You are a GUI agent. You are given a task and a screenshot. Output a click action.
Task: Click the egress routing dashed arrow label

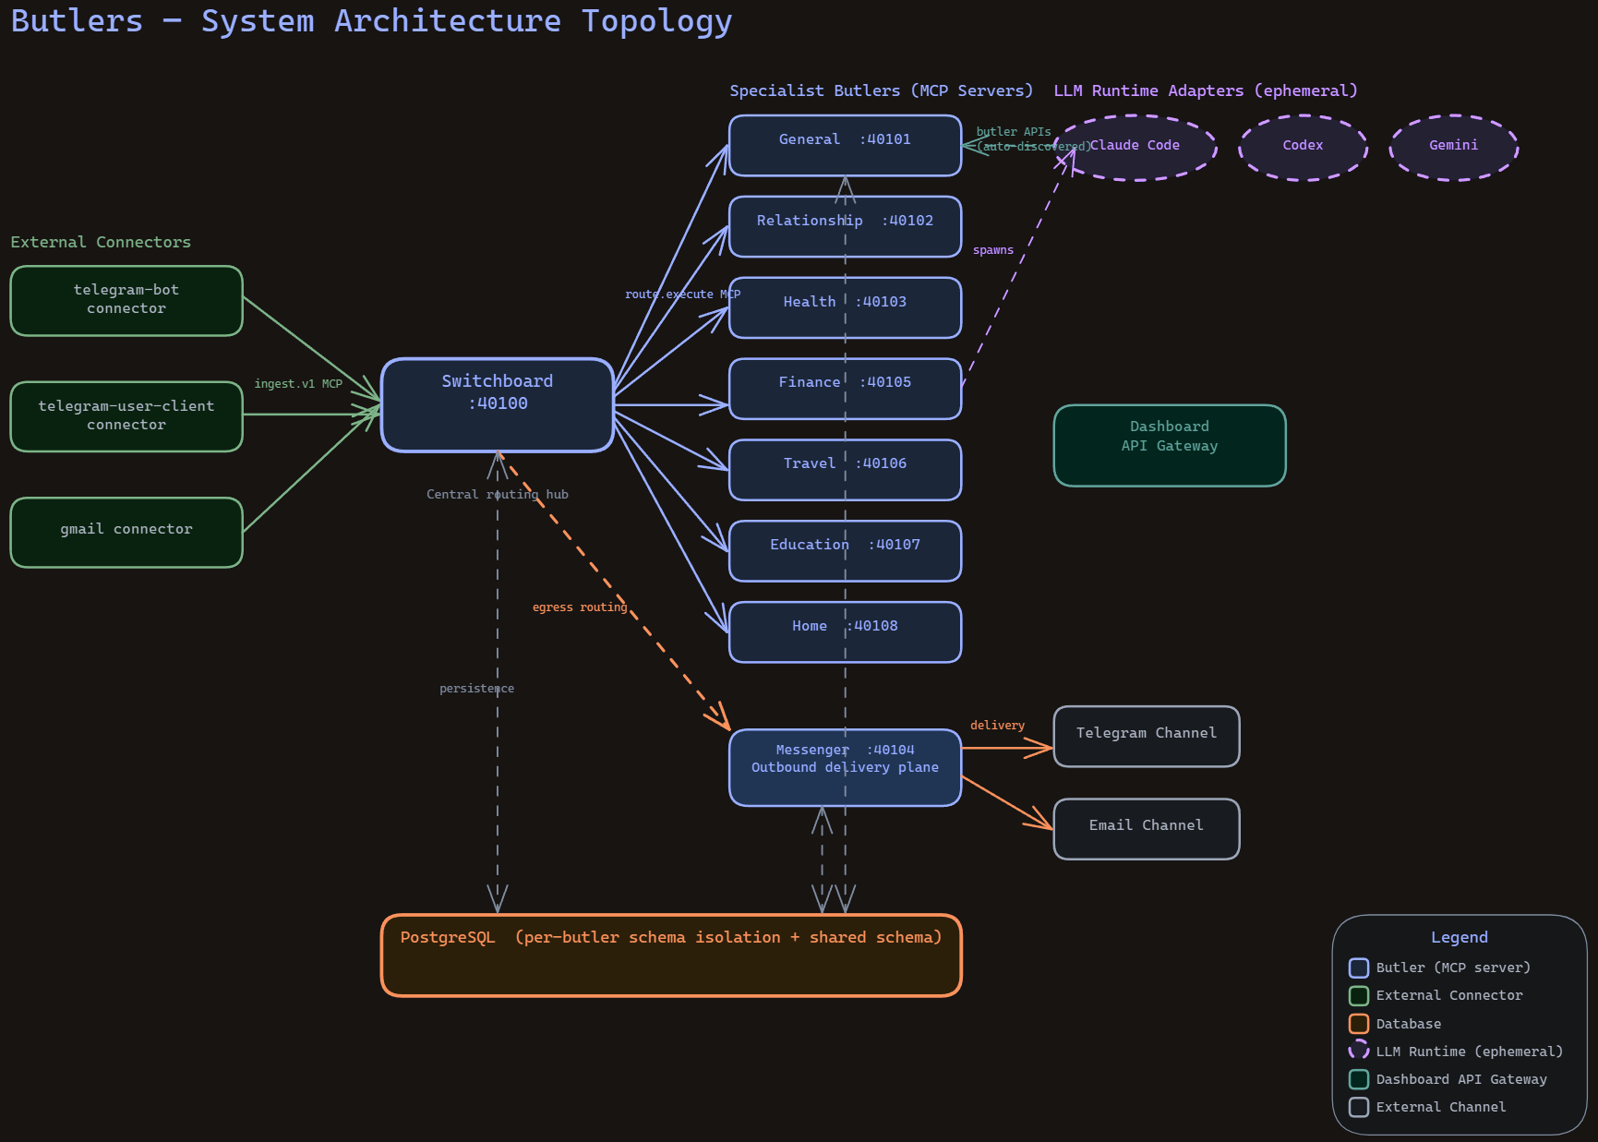click(580, 607)
